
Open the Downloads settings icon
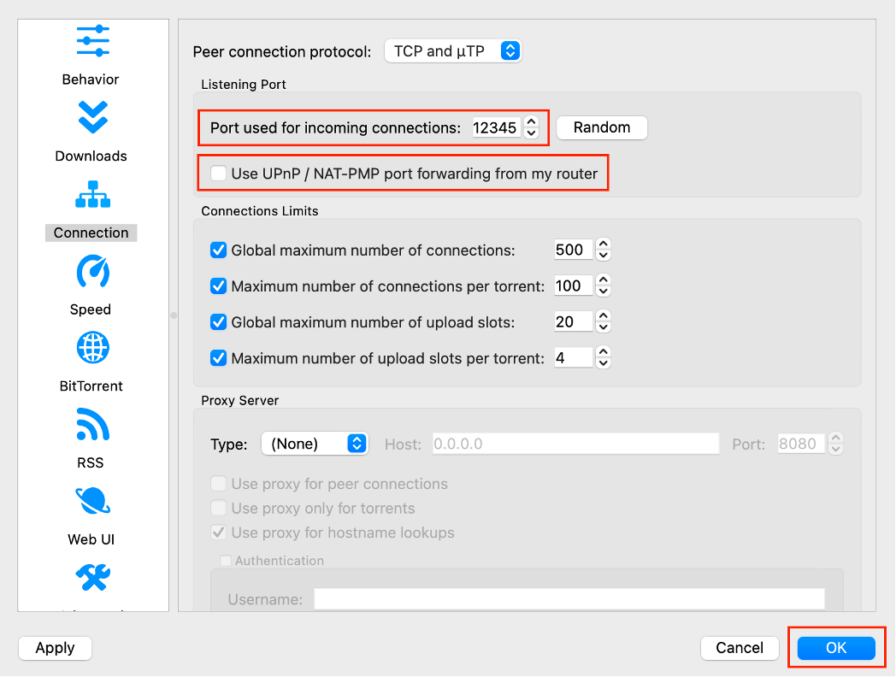(x=92, y=117)
